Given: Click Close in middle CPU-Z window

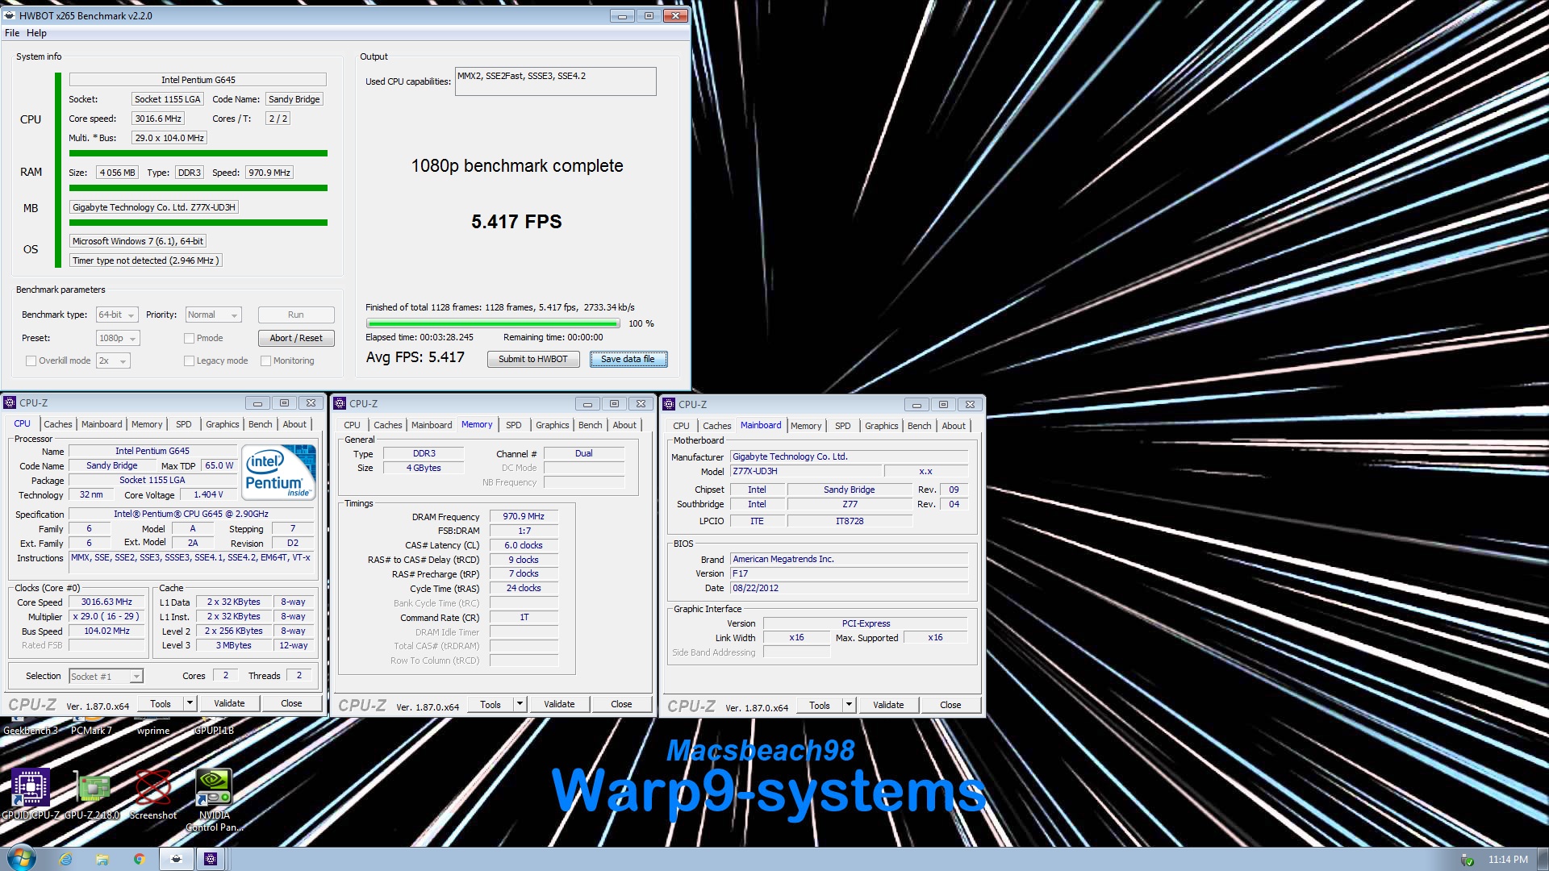Looking at the screenshot, I should tap(621, 704).
